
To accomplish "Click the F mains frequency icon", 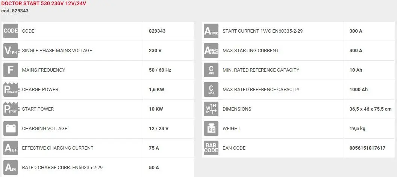I will click(x=11, y=70).
